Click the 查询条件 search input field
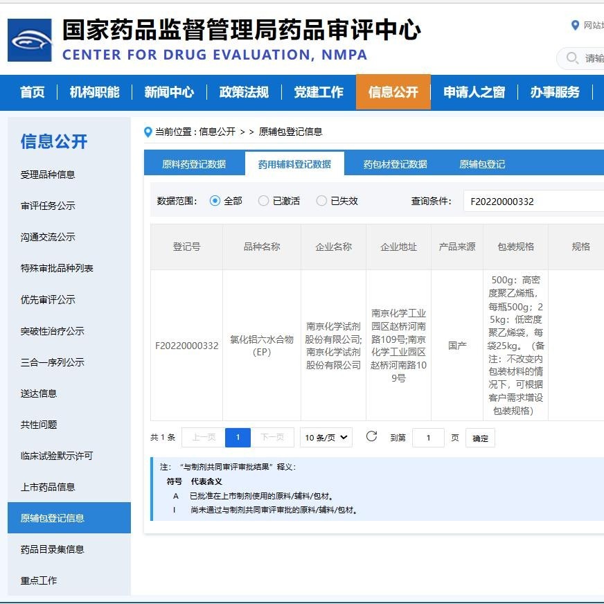The width and height of the screenshot is (604, 604). tap(533, 201)
